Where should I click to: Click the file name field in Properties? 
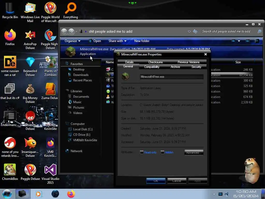coord(172,77)
